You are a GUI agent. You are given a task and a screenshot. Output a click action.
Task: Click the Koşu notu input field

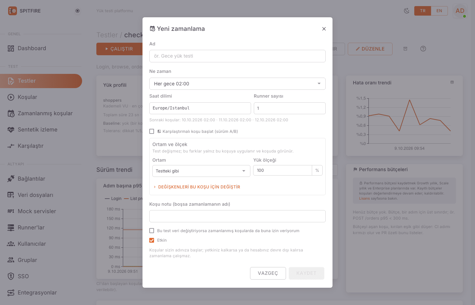(x=237, y=216)
